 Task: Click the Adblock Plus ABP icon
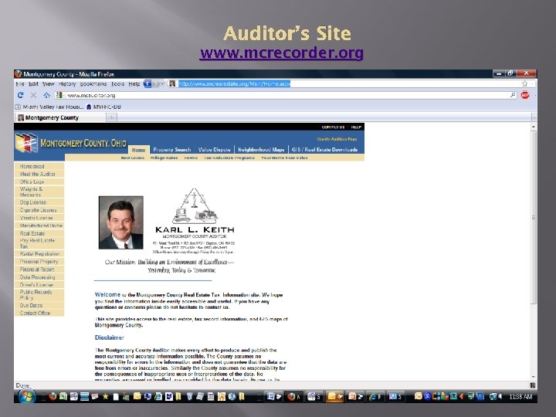(x=525, y=95)
